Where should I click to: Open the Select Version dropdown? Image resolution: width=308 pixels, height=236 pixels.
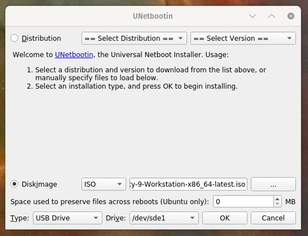(x=243, y=38)
